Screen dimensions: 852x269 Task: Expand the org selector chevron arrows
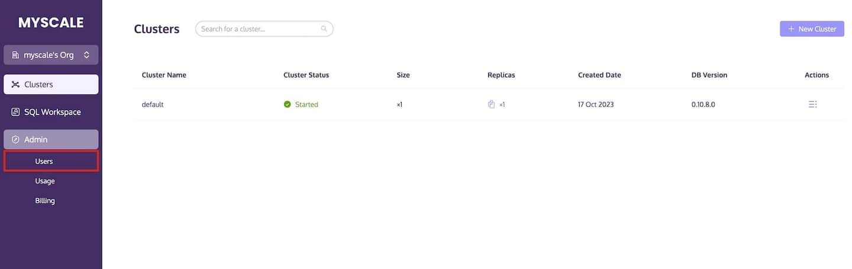pos(86,55)
